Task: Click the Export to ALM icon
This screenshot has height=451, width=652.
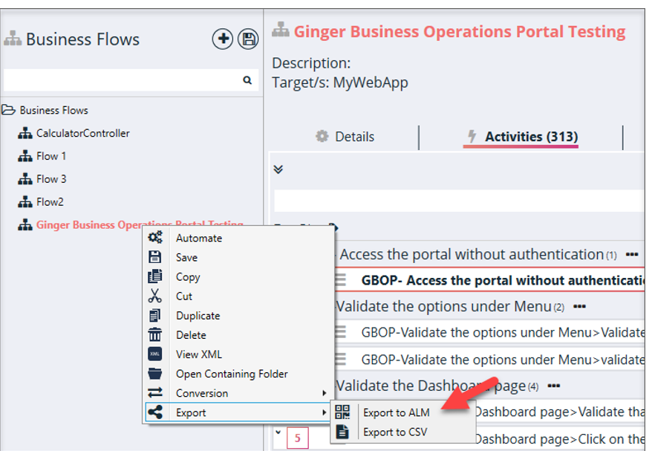Action: 342,412
